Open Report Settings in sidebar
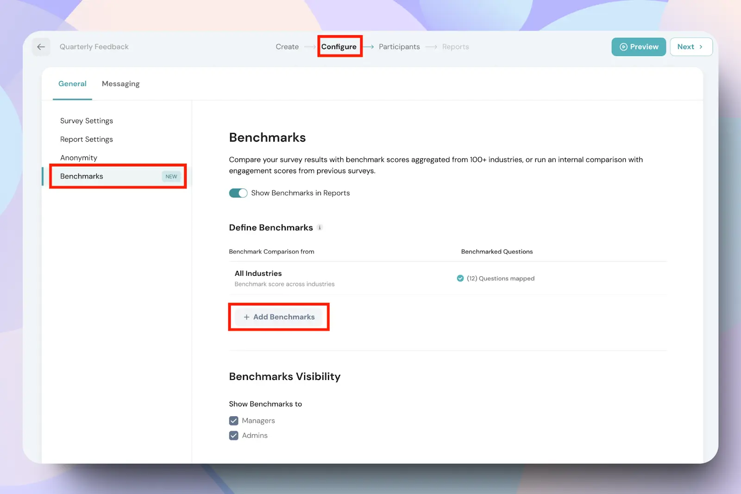The height and width of the screenshot is (494, 741). [87, 139]
